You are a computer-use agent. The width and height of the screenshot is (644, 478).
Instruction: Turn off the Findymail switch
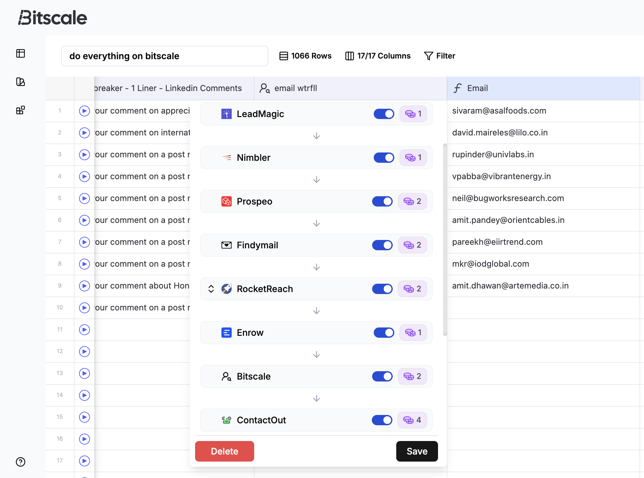click(x=382, y=245)
